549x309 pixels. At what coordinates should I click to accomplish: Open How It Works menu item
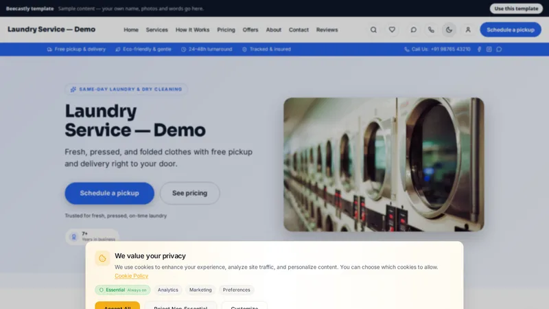pos(193,30)
